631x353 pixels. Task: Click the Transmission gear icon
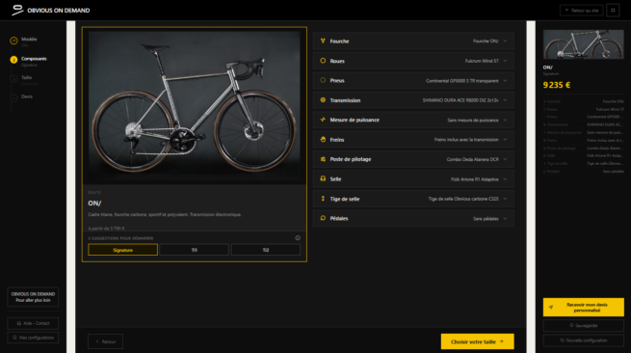[323, 100]
